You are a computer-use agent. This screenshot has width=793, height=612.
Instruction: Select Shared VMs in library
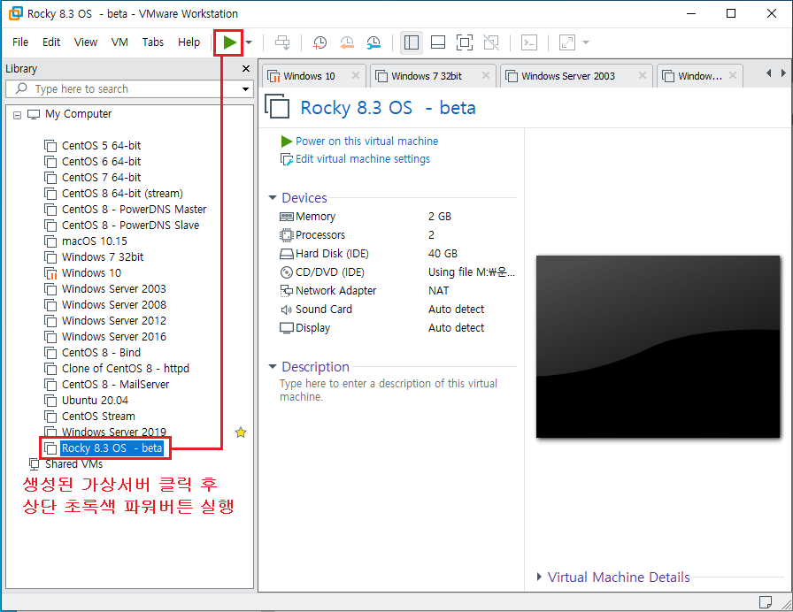[73, 464]
